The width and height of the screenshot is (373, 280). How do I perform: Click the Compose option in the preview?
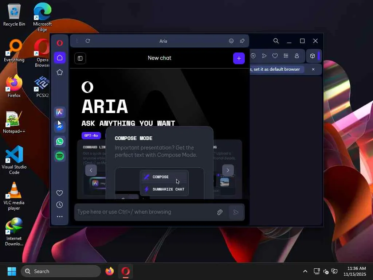pyautogui.click(x=165, y=177)
